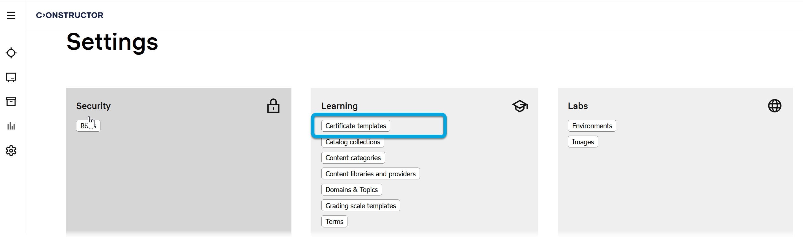Open Images under Labs

tap(583, 142)
